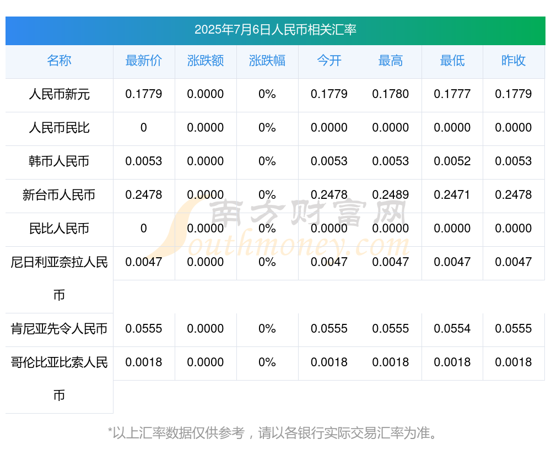
Task: Click 最低 0.2471 in 新台币人民币 row
Action: [452, 194]
